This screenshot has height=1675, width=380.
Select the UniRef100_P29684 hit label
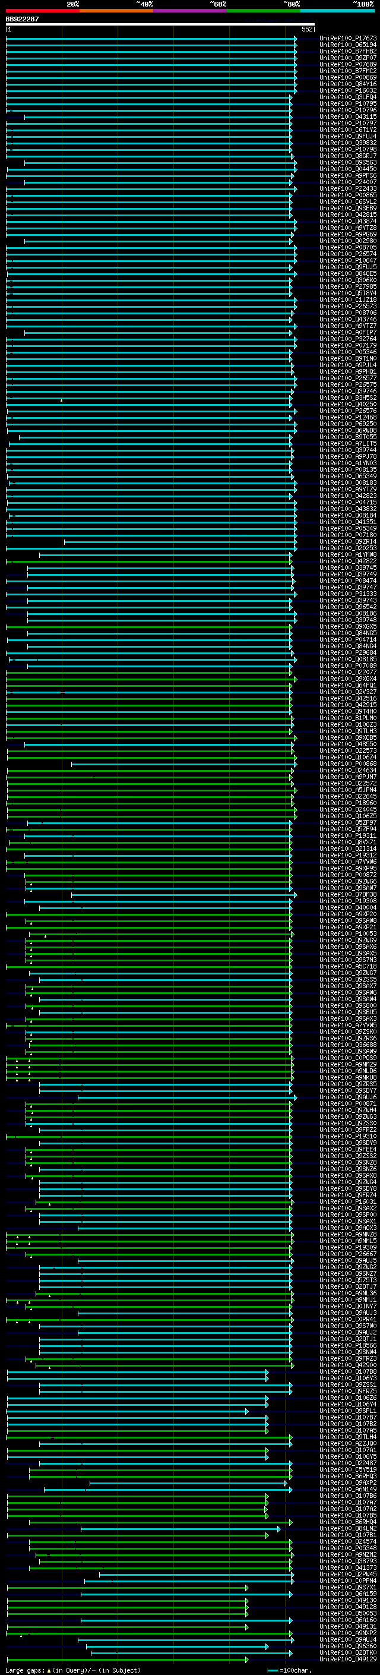click(x=347, y=653)
